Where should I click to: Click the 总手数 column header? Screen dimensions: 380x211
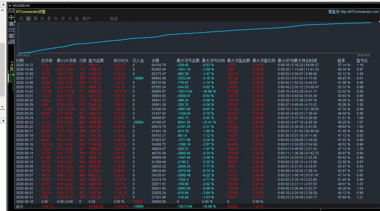(x=47, y=60)
